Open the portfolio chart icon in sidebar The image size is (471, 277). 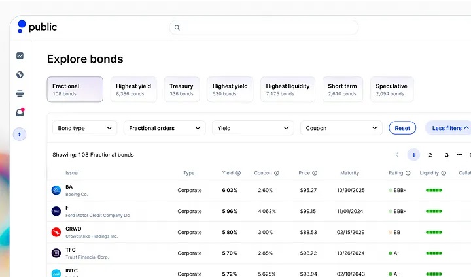coord(20,56)
